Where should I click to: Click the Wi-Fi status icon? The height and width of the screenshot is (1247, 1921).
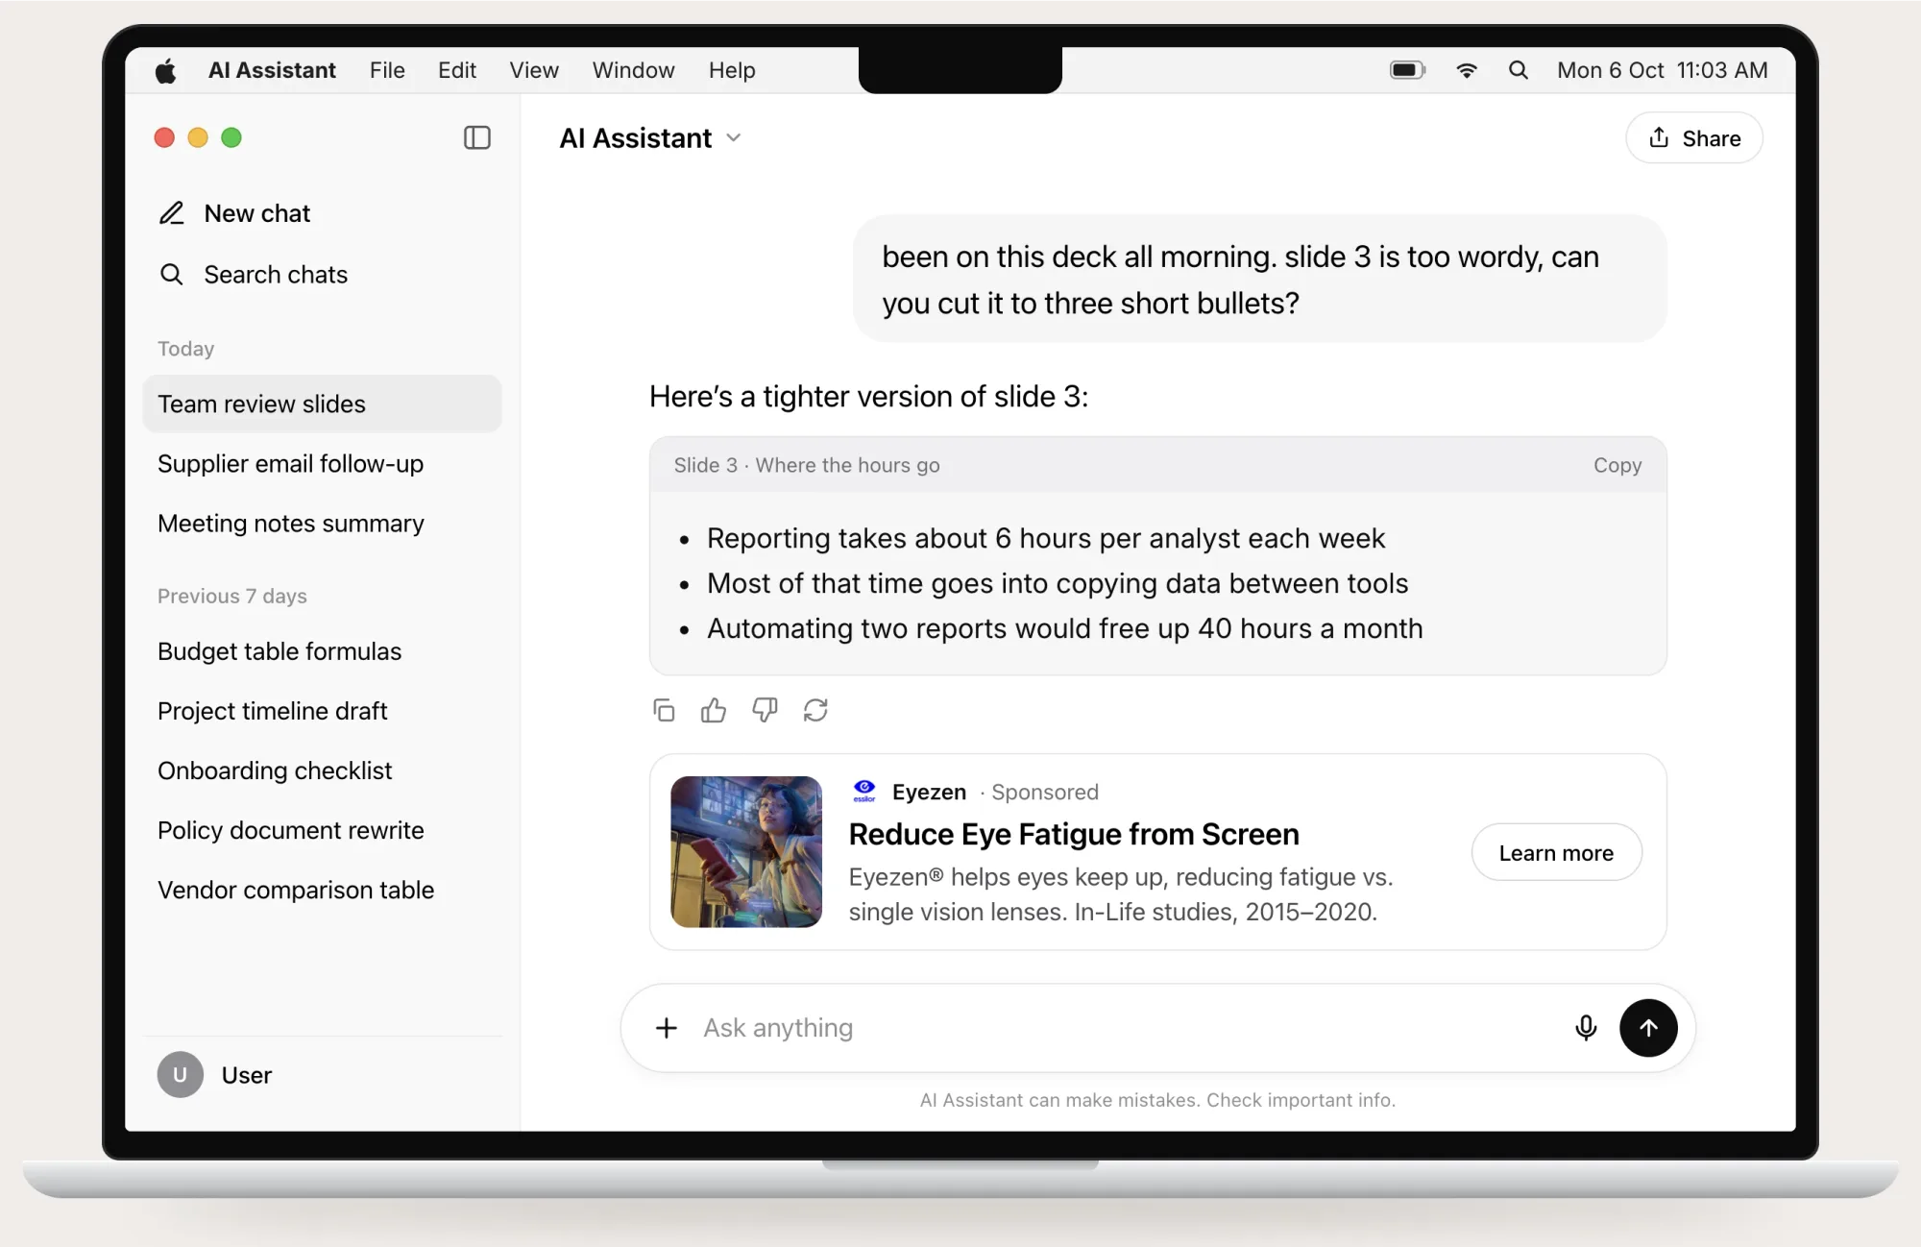(1467, 70)
